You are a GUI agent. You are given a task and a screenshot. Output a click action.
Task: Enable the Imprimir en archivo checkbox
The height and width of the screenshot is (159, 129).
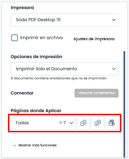click(15, 38)
